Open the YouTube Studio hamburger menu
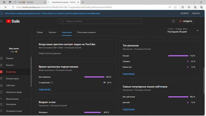This screenshot has height=116, width=206. (x=1, y=21)
